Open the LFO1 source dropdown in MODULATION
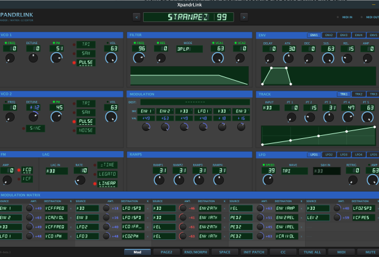The image size is (379, 257). coord(203,111)
